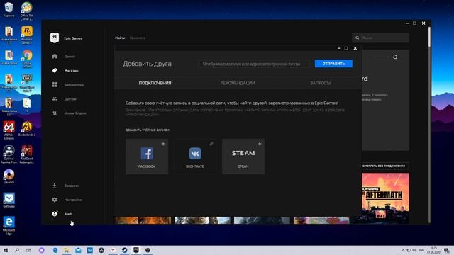
Task: Open the UltraISO desktop shortcut
Action: click(9, 176)
